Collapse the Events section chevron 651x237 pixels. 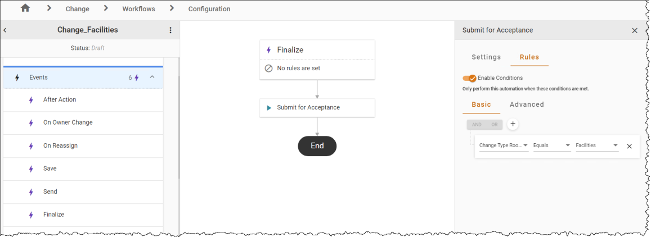tap(152, 77)
